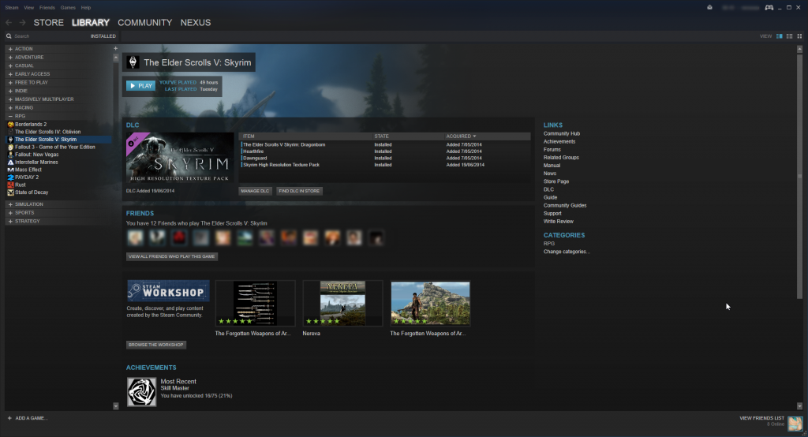The image size is (808, 437).
Task: Click Rust game icon
Action: (x=10, y=185)
